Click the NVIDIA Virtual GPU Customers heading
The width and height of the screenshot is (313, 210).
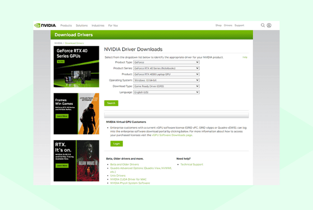(126, 122)
